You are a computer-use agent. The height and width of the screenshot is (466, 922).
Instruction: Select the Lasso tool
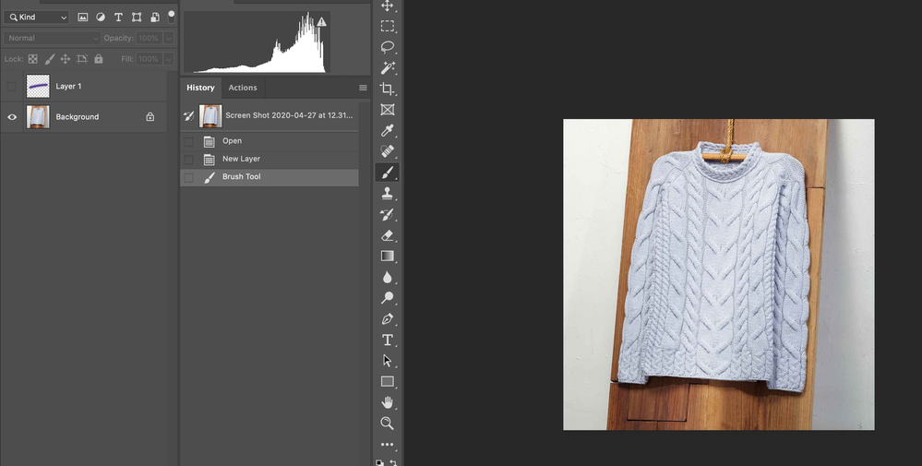(x=387, y=47)
